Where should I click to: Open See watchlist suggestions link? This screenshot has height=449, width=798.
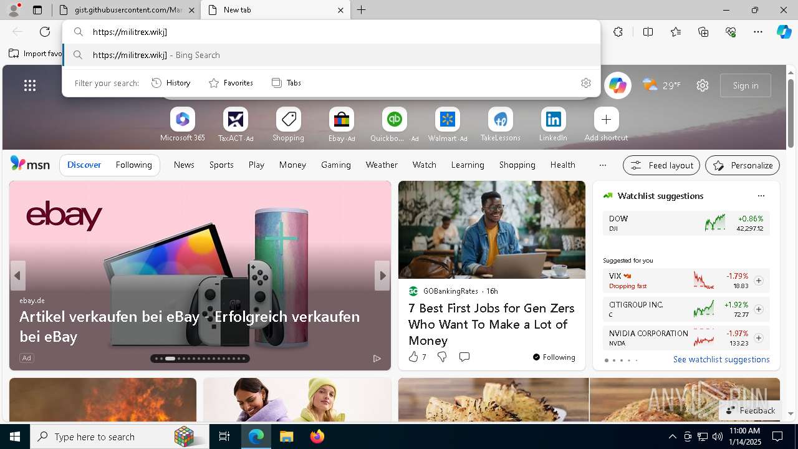[721, 359]
